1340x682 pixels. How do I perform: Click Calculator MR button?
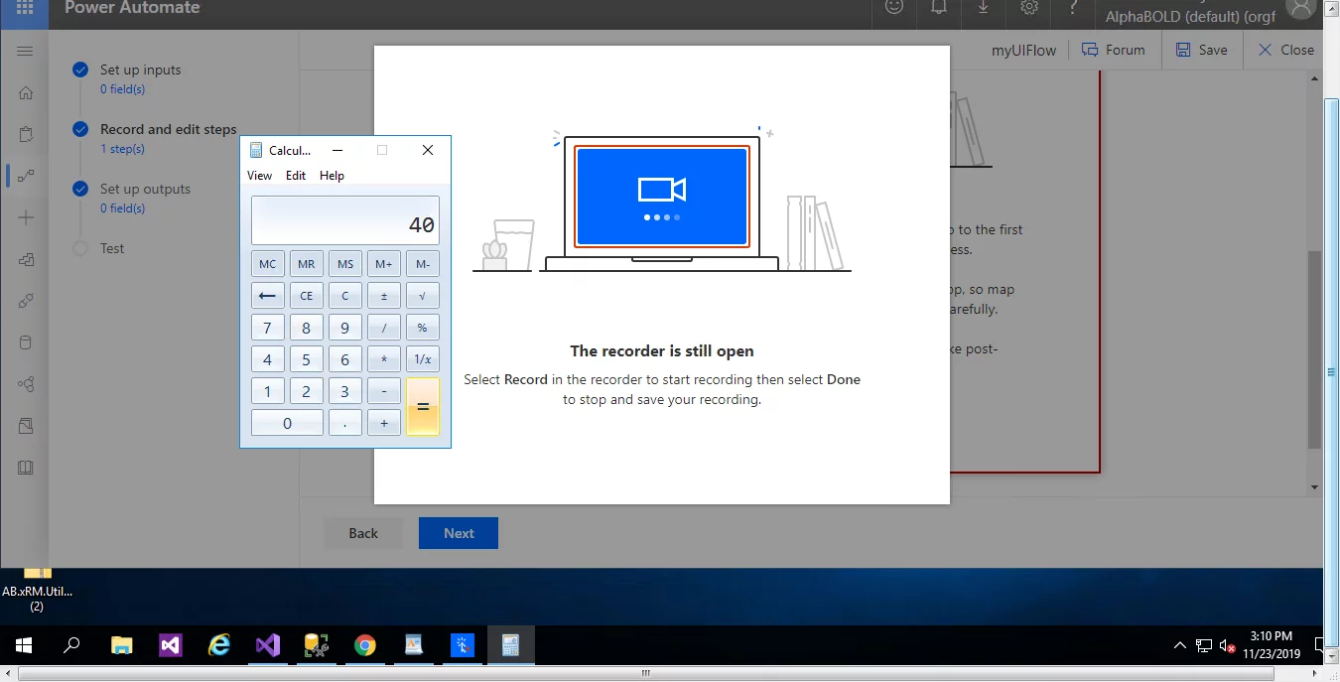(307, 264)
